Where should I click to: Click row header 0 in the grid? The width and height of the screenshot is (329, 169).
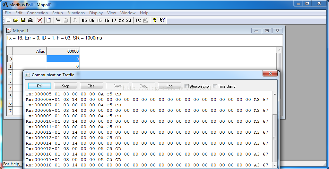tap(11, 59)
